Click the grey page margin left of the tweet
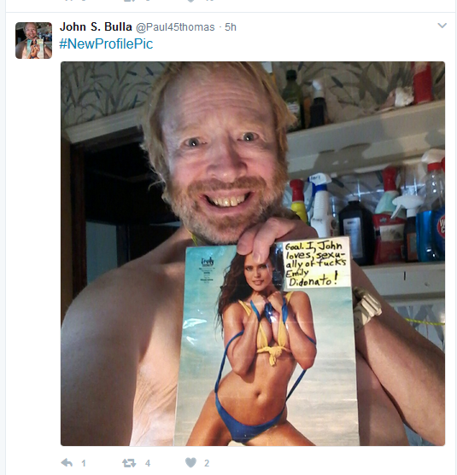This screenshot has height=475, width=457. 3,242
